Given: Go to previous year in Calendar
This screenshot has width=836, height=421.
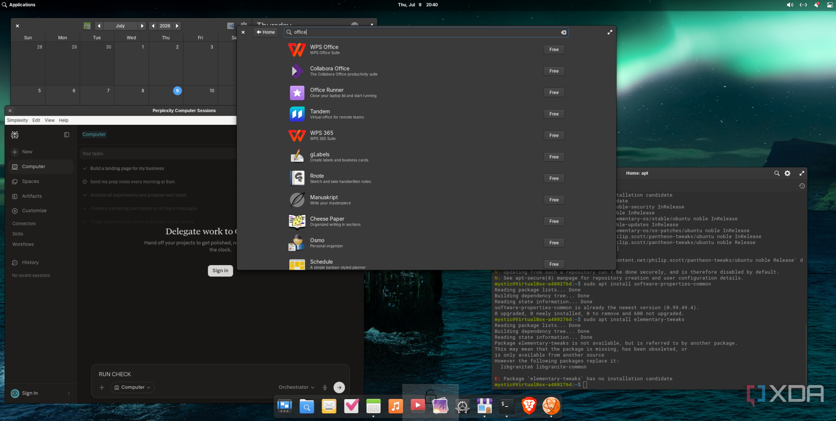Looking at the screenshot, I should click(x=153, y=26).
